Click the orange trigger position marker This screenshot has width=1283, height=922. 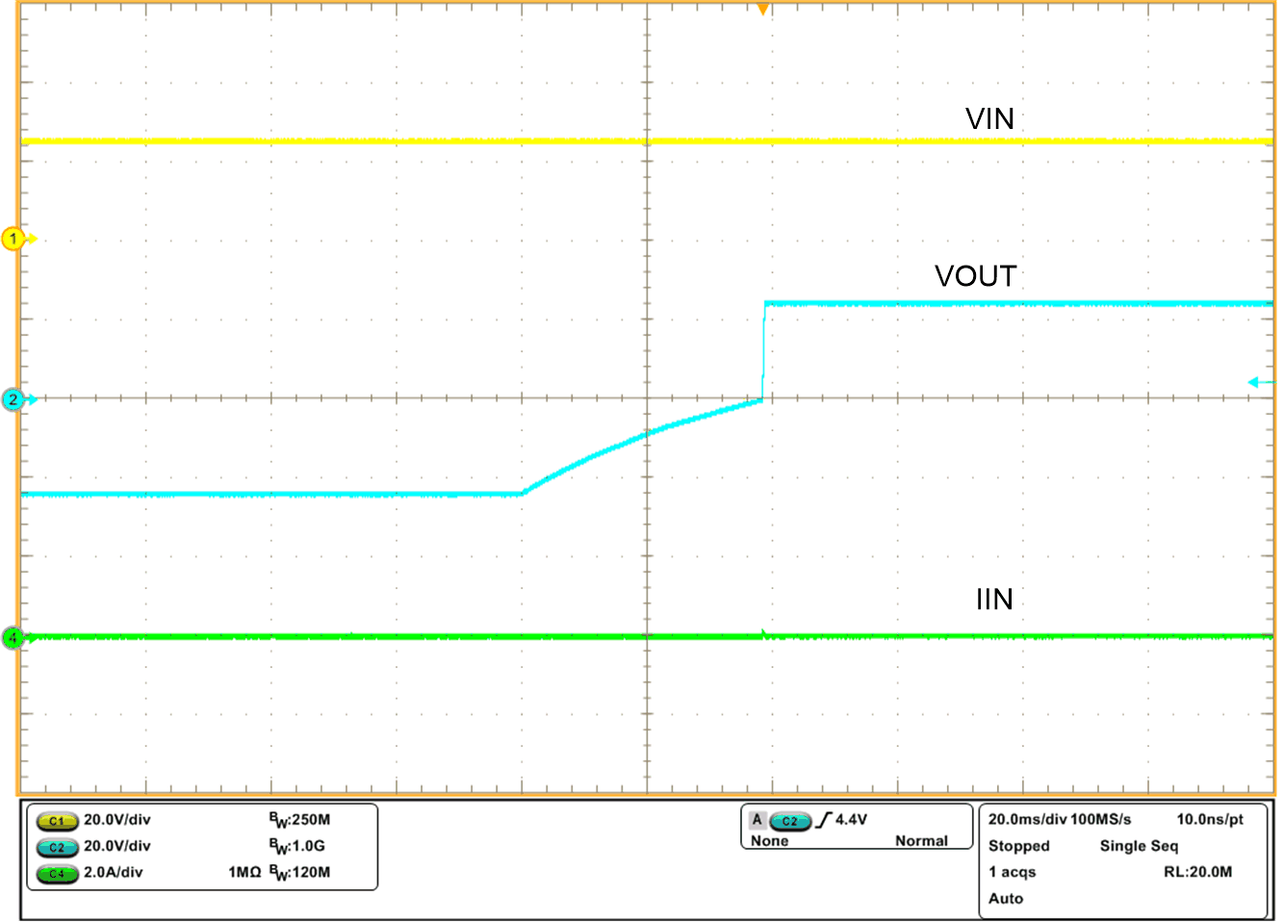pyautogui.click(x=762, y=10)
